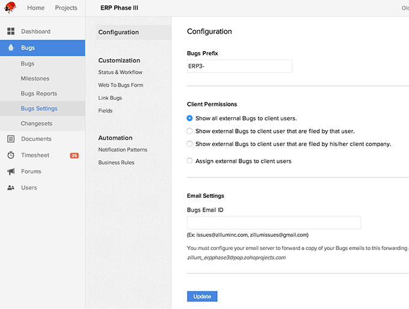Open Dashboard via its grid icon

[x=11, y=31]
